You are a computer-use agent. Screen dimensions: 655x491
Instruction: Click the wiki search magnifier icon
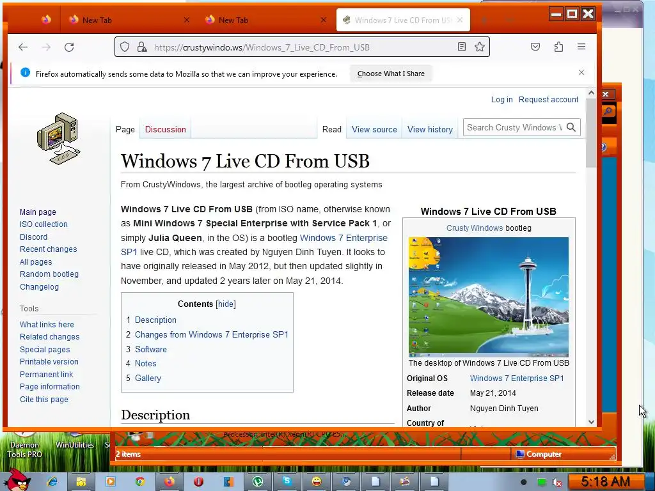[571, 127]
